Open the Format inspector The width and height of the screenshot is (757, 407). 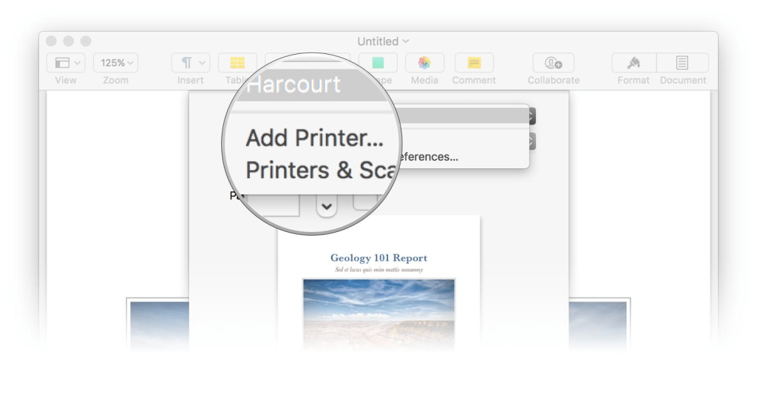tap(634, 63)
